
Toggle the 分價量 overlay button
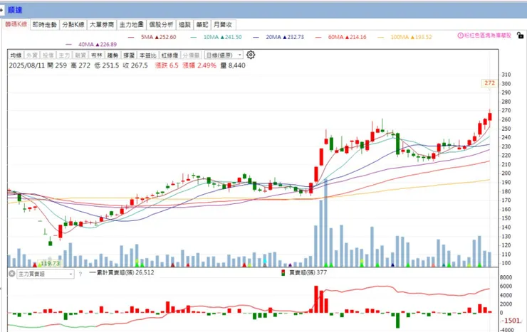pos(191,55)
